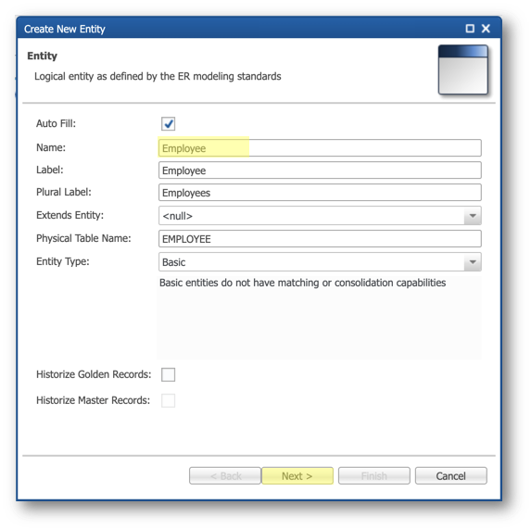Close the Create New Entity dialog

pyautogui.click(x=486, y=29)
